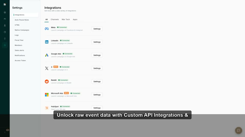Open the experiments flask icon in sidebar
245x137 pixels.
coord(5,25)
